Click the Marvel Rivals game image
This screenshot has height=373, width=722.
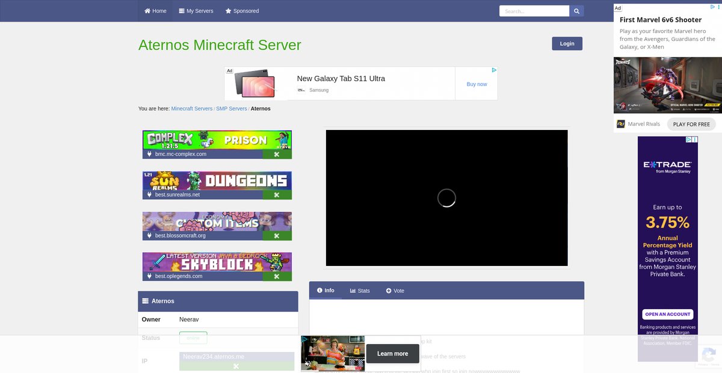668,85
